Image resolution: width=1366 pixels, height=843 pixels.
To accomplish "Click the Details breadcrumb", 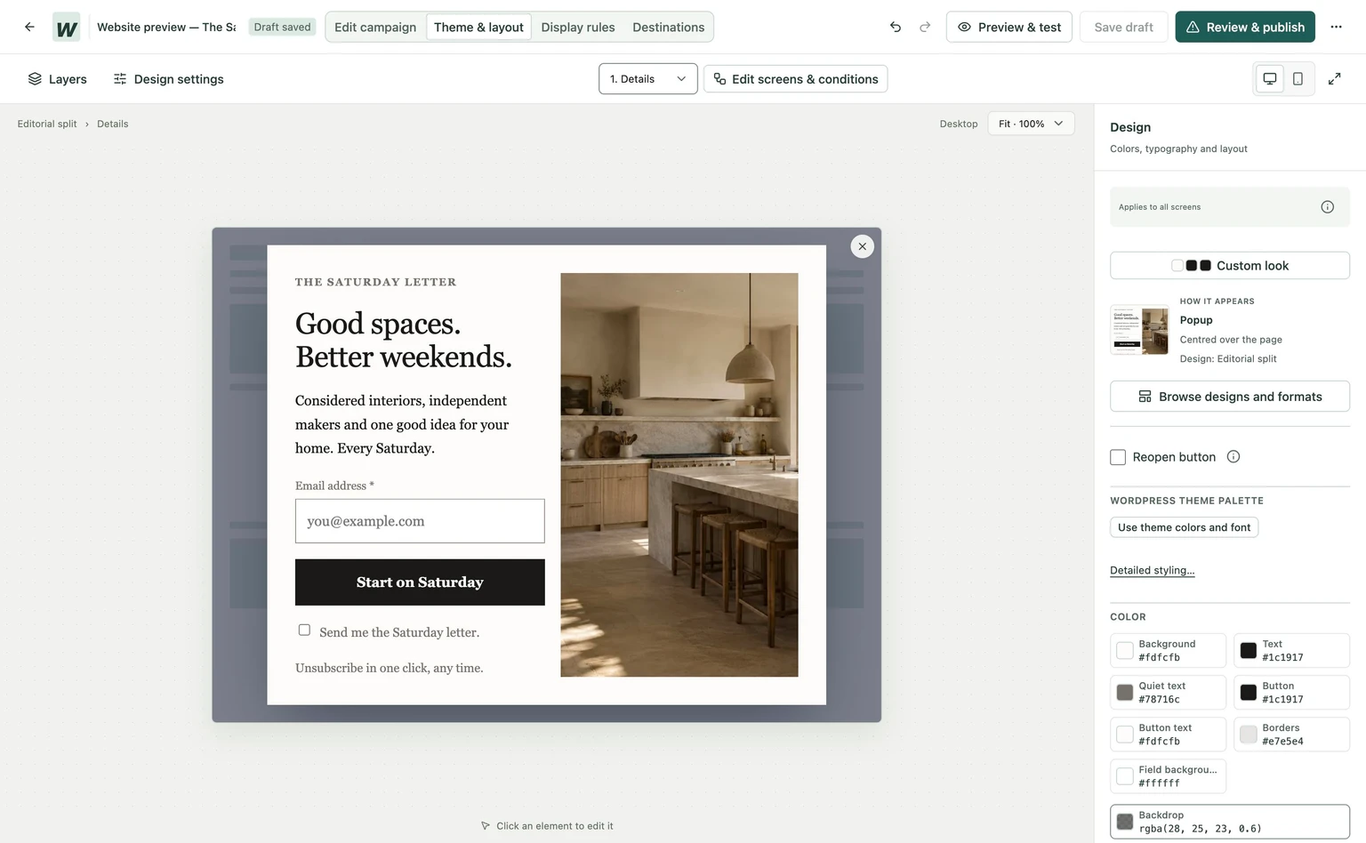I will [x=113, y=124].
